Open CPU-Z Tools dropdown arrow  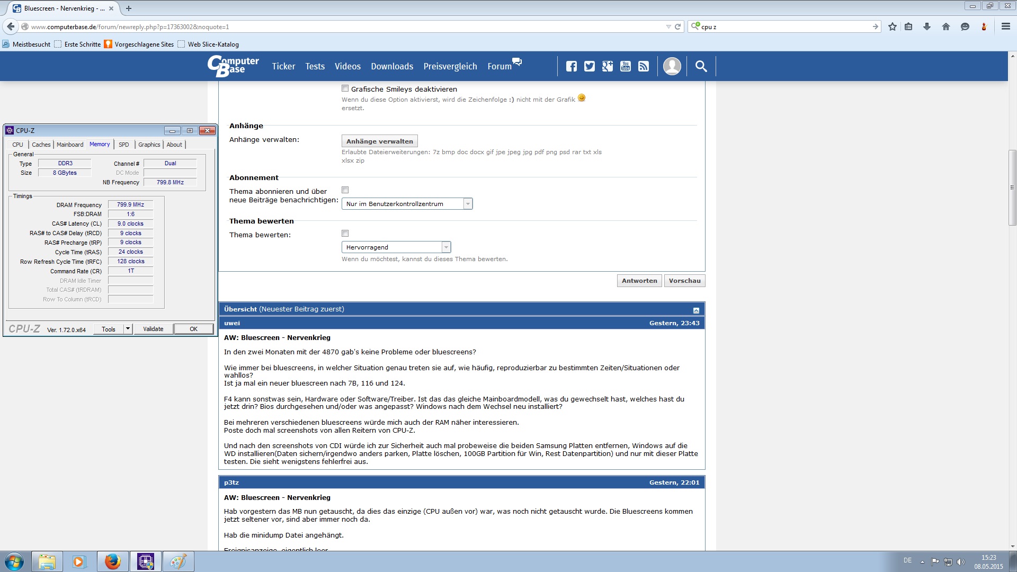128,329
